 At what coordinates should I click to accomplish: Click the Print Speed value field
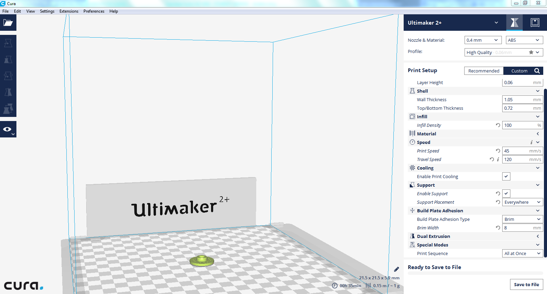pyautogui.click(x=522, y=151)
